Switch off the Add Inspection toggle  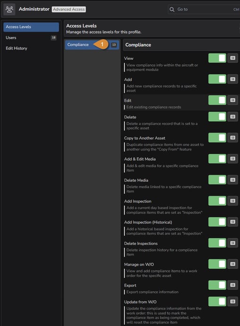217,201
